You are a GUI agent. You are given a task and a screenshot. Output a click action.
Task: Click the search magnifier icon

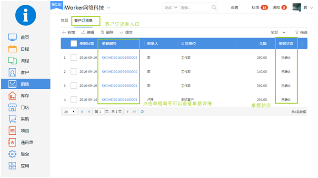pyautogui.click(x=214, y=8)
